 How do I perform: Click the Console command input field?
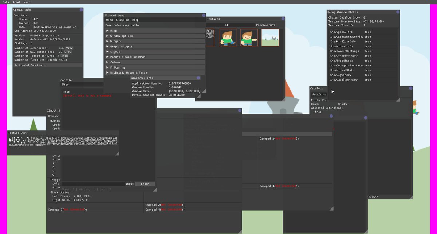click(93, 184)
